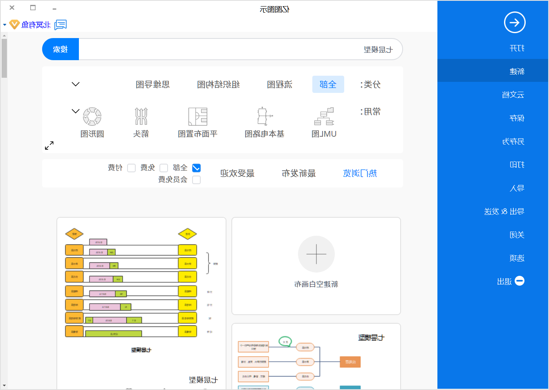Open the UML图 template category icon
Viewport: 549px width, 390px height.
pyautogui.click(x=324, y=117)
